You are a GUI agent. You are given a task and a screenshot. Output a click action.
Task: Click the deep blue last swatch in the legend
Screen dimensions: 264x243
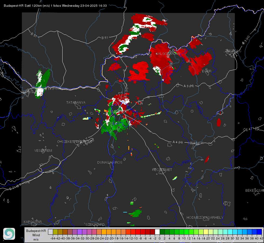[x=259, y=232]
